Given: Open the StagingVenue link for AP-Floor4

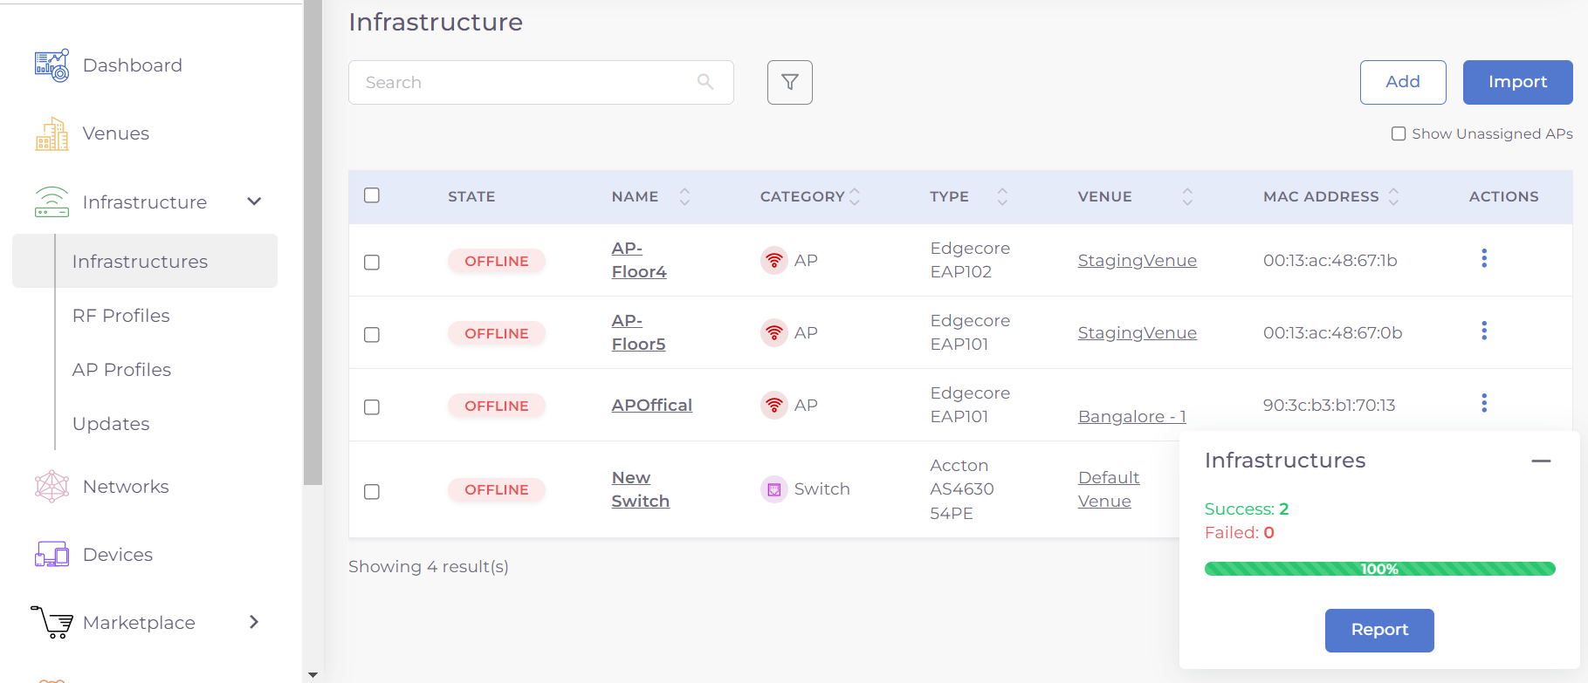Looking at the screenshot, I should [x=1137, y=261].
